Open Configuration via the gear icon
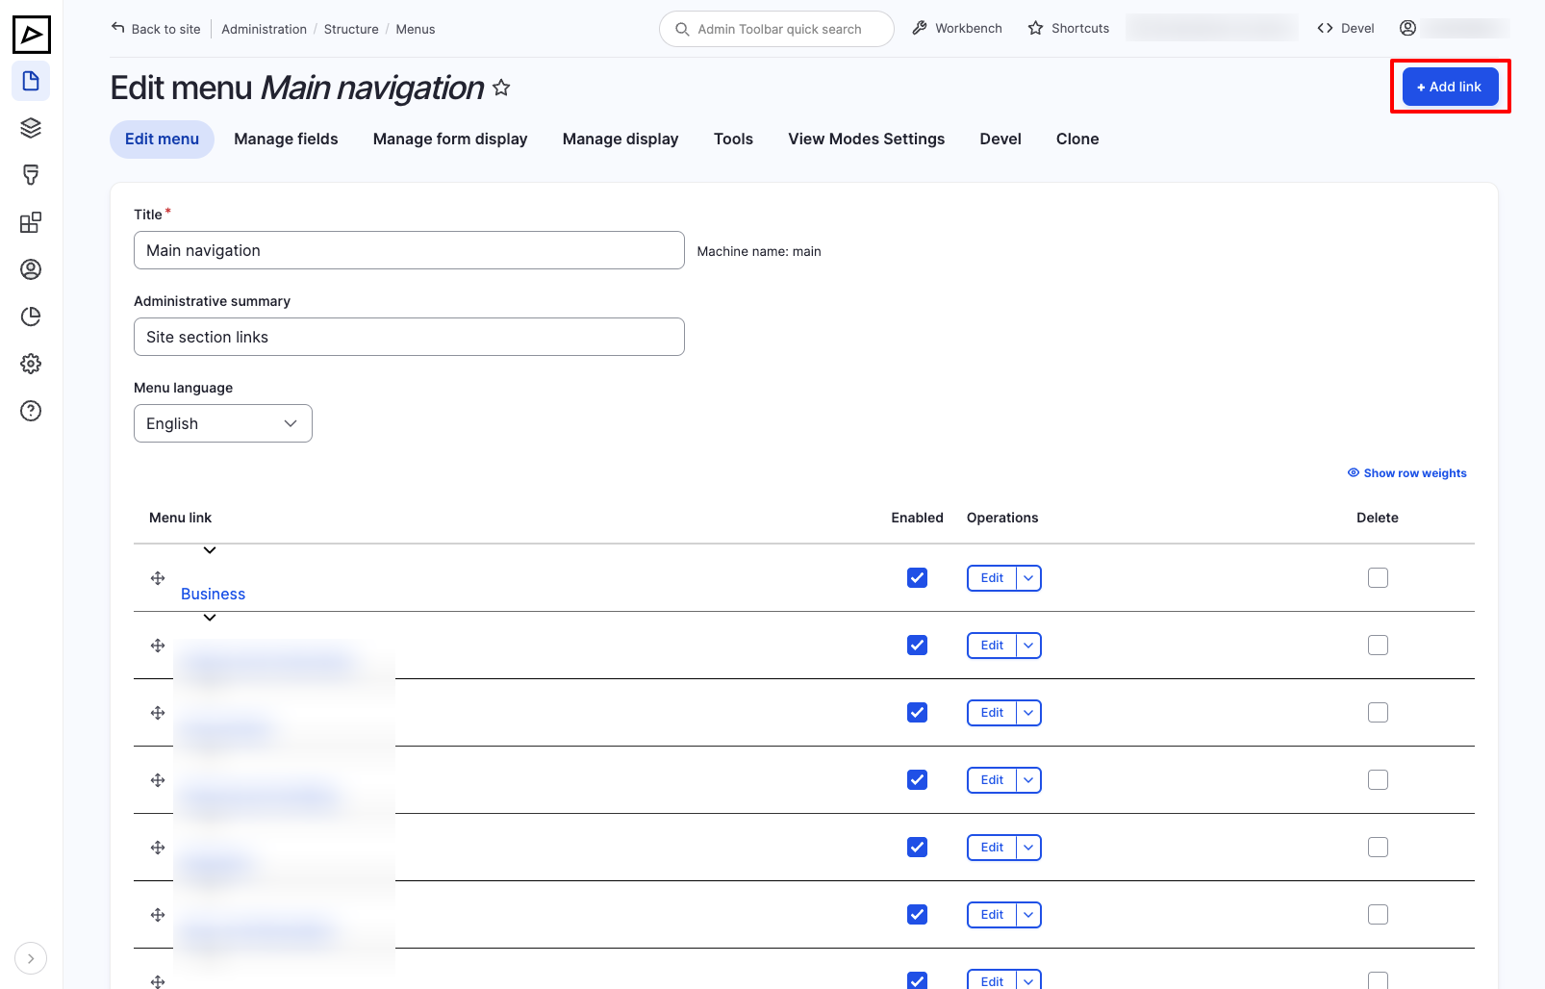The image size is (1545, 989). coord(31,363)
